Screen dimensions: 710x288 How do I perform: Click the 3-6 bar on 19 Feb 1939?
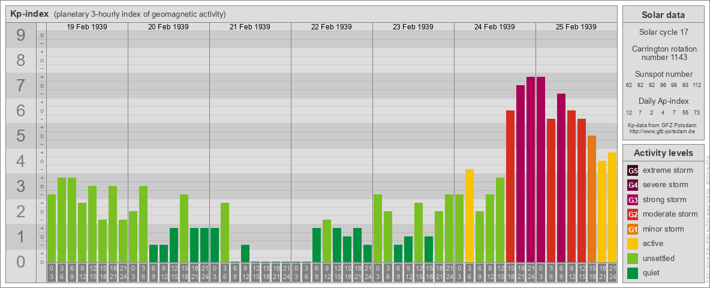[62, 220]
